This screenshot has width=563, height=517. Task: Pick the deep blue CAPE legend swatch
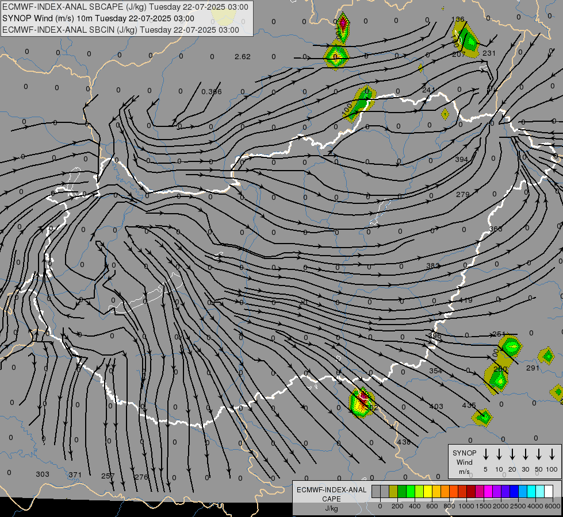(x=514, y=492)
